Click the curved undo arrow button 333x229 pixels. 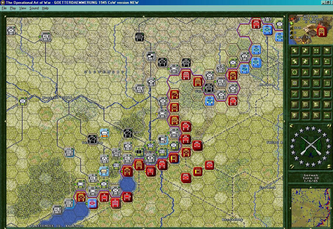point(327,62)
